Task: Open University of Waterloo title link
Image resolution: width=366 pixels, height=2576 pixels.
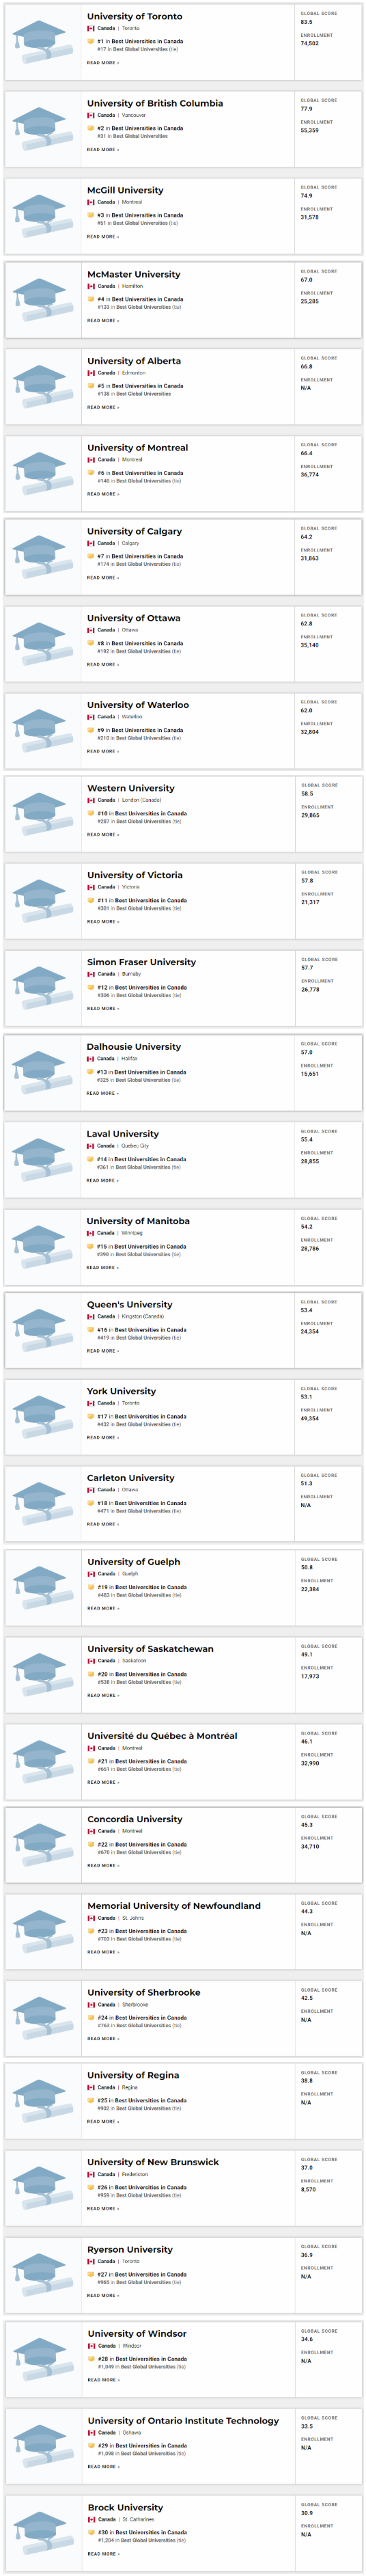Action: coord(138,705)
